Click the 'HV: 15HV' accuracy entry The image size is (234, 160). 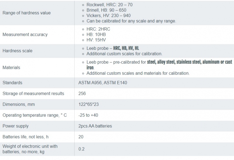[x=97, y=40]
